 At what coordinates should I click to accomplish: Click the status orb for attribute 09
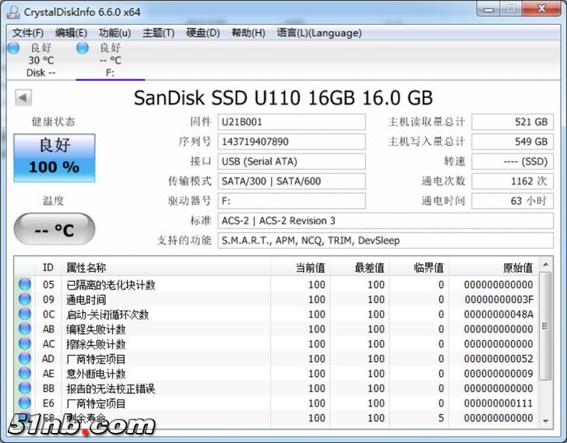[25, 299]
